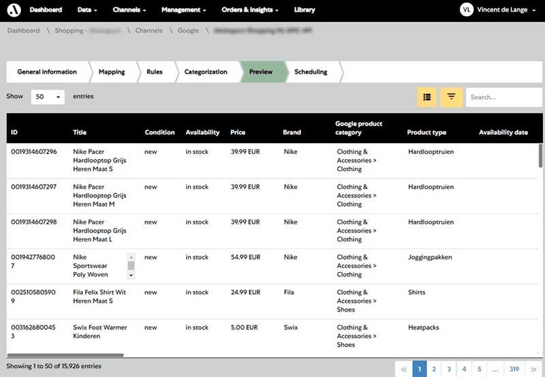This screenshot has height=377, width=545.
Task: Sort by the Availability date header
Action: [x=503, y=132]
